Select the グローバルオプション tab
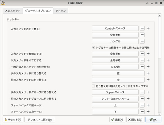This screenshot has width=164, height=125. (38, 11)
